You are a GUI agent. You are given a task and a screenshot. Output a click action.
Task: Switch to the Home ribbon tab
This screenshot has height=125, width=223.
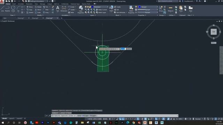8,4
